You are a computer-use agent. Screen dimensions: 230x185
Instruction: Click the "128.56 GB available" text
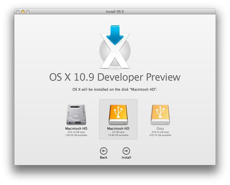coord(76,135)
